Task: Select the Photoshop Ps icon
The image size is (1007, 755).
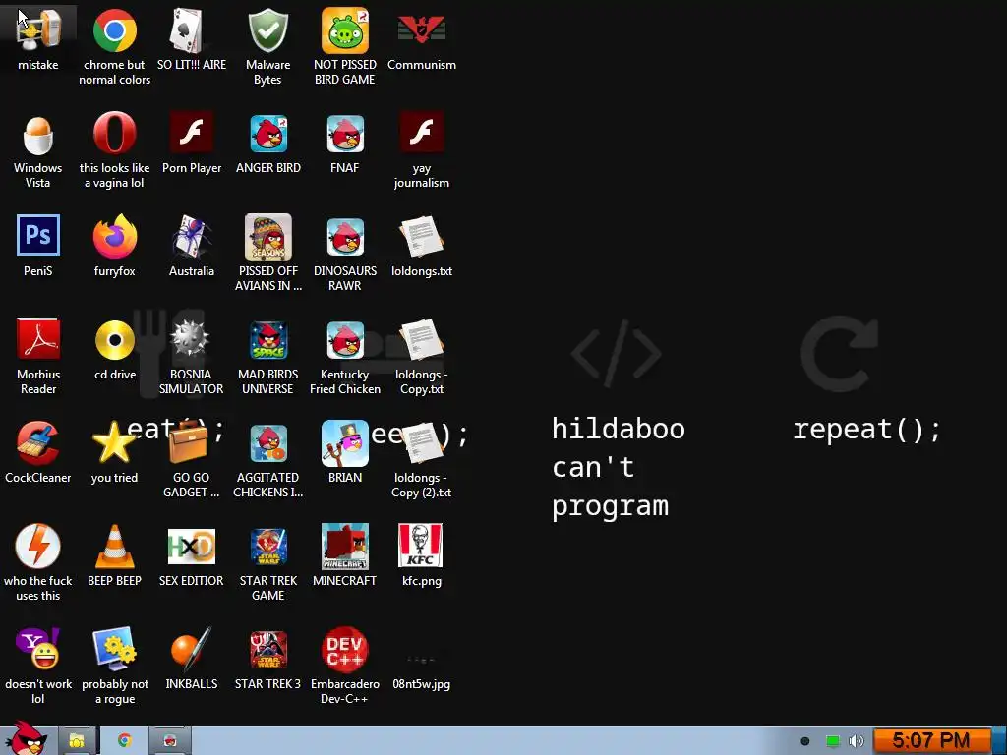Action: [38, 236]
